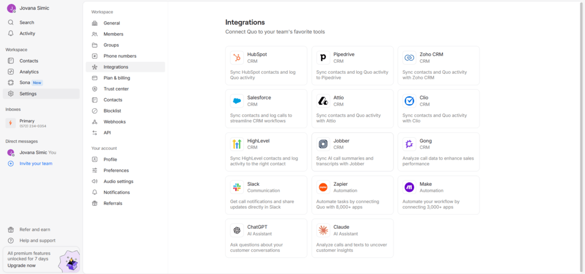
Task: Click the Zapier orange logo icon
Action: click(x=323, y=187)
